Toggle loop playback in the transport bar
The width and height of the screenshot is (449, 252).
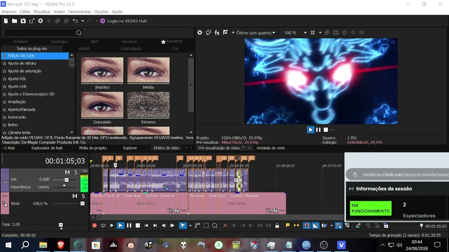click(x=103, y=226)
